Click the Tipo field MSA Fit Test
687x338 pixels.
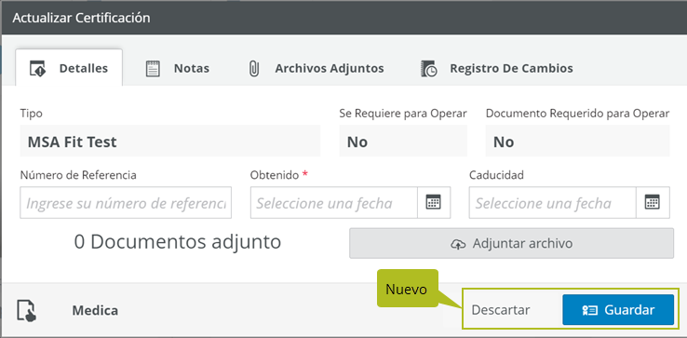[x=170, y=141]
